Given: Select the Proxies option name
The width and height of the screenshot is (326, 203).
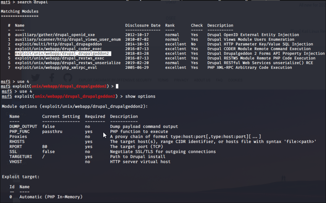Looking at the screenshot, I should (x=18, y=137).
